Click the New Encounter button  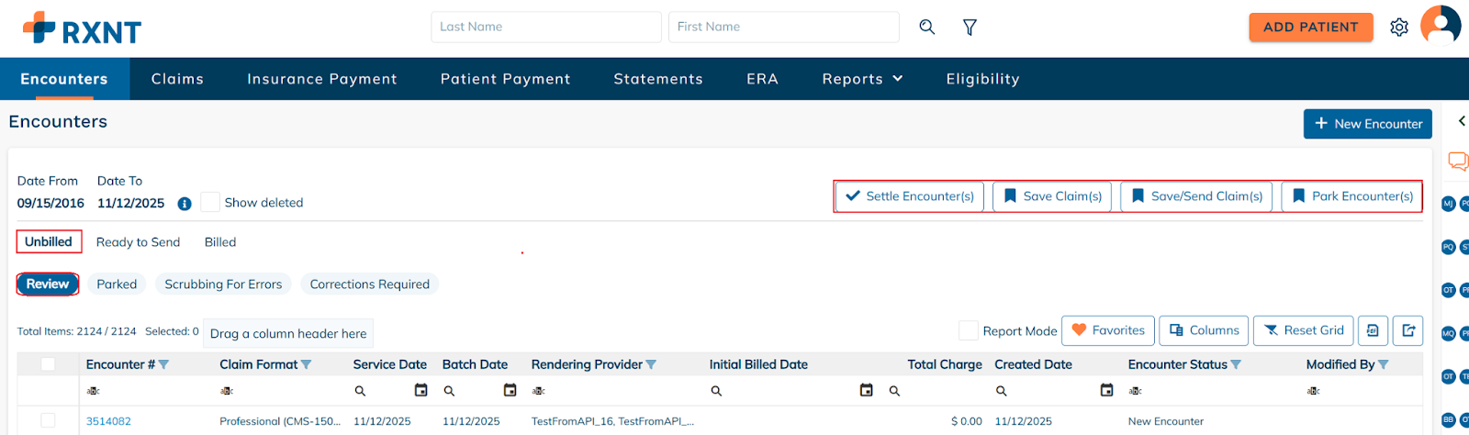click(1367, 124)
